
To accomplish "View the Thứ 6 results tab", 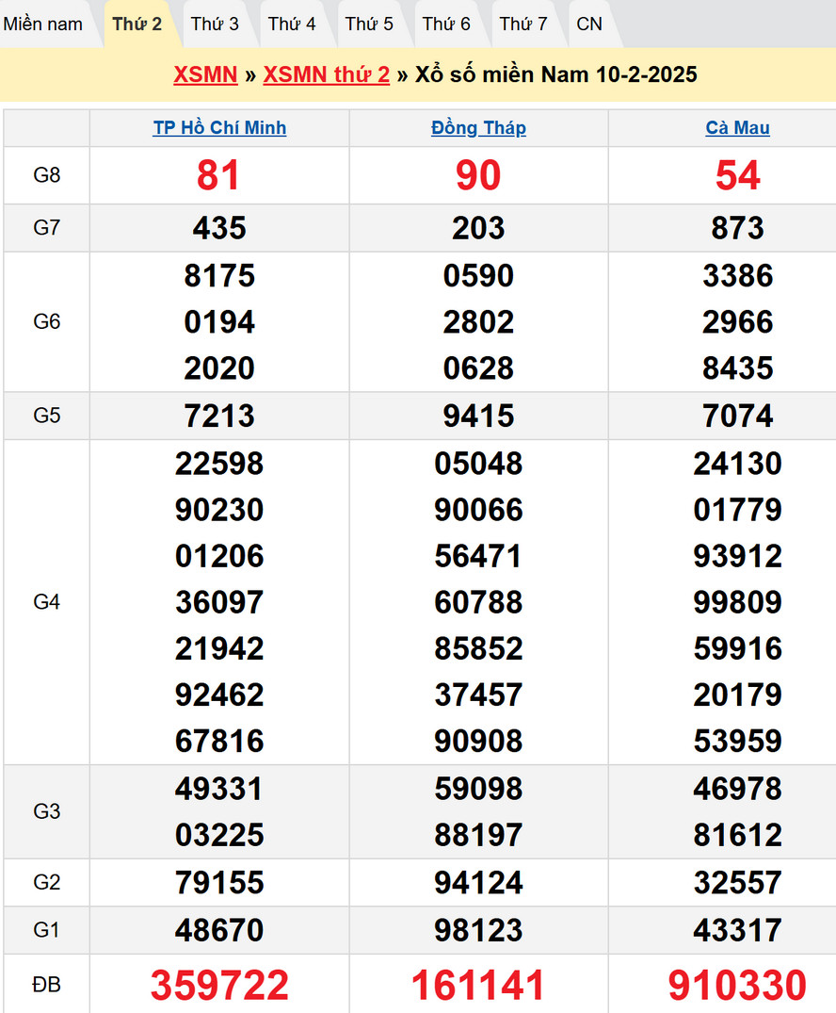I will pos(446,25).
